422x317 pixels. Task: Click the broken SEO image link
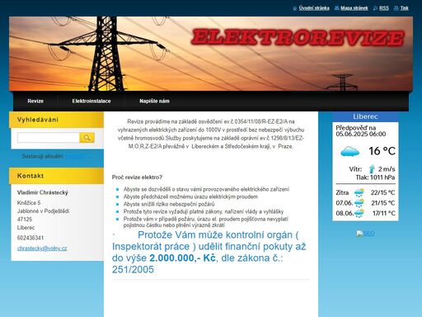pyautogui.click(x=365, y=234)
